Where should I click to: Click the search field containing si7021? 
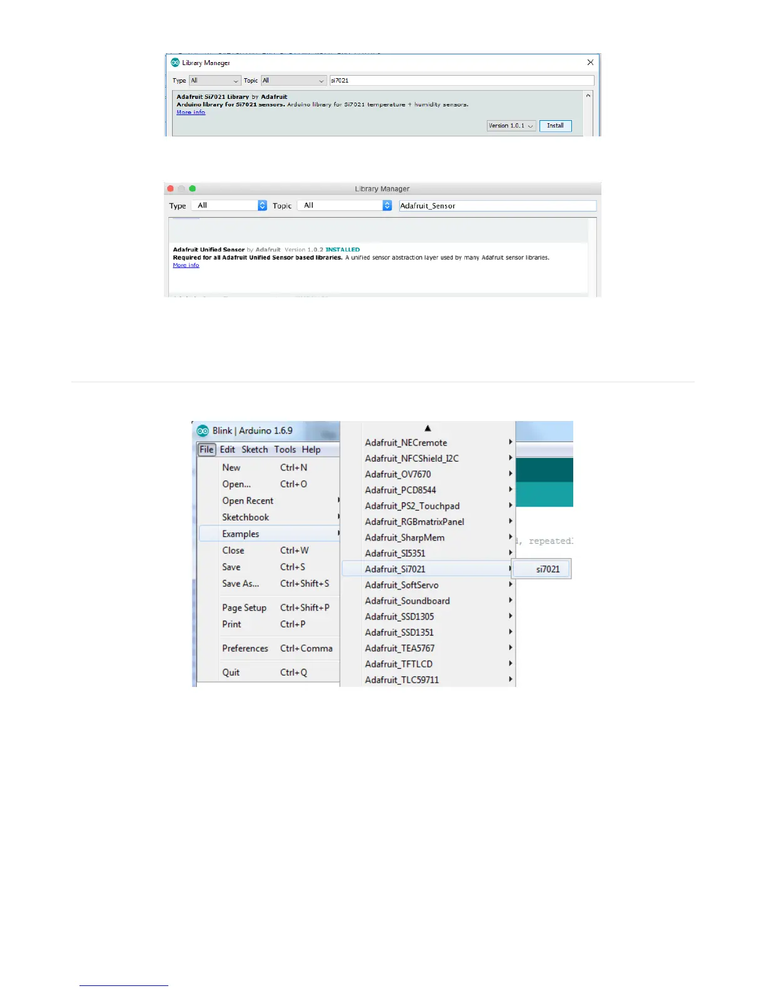[x=461, y=81]
